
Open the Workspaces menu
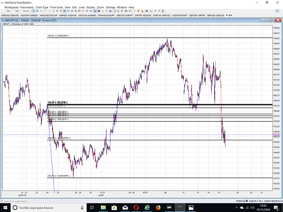(11, 7)
